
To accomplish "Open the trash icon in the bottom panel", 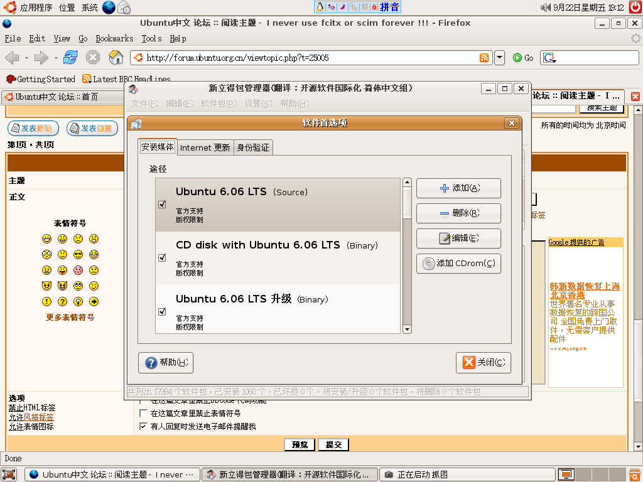I will point(634,474).
